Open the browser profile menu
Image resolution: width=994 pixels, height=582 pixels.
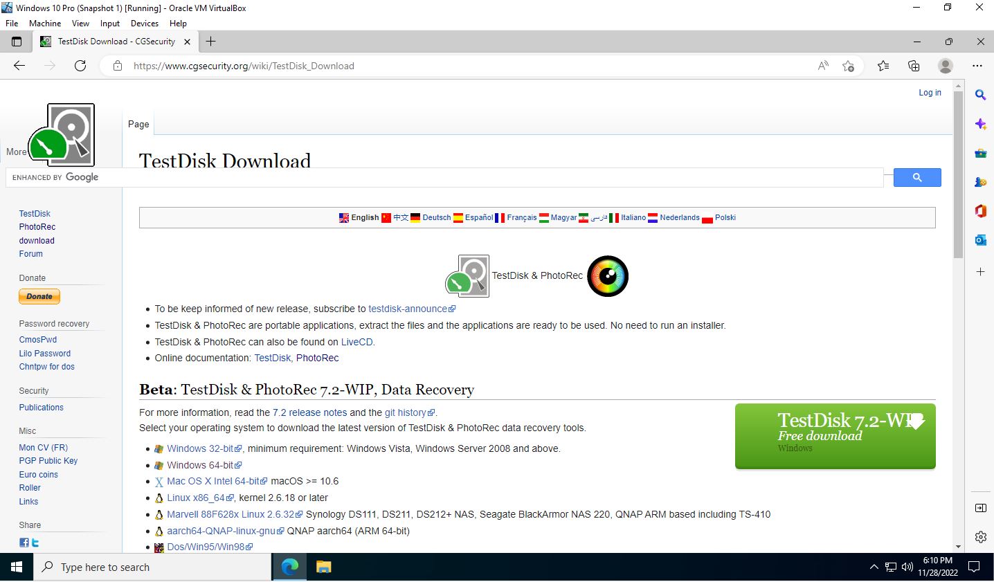point(946,66)
